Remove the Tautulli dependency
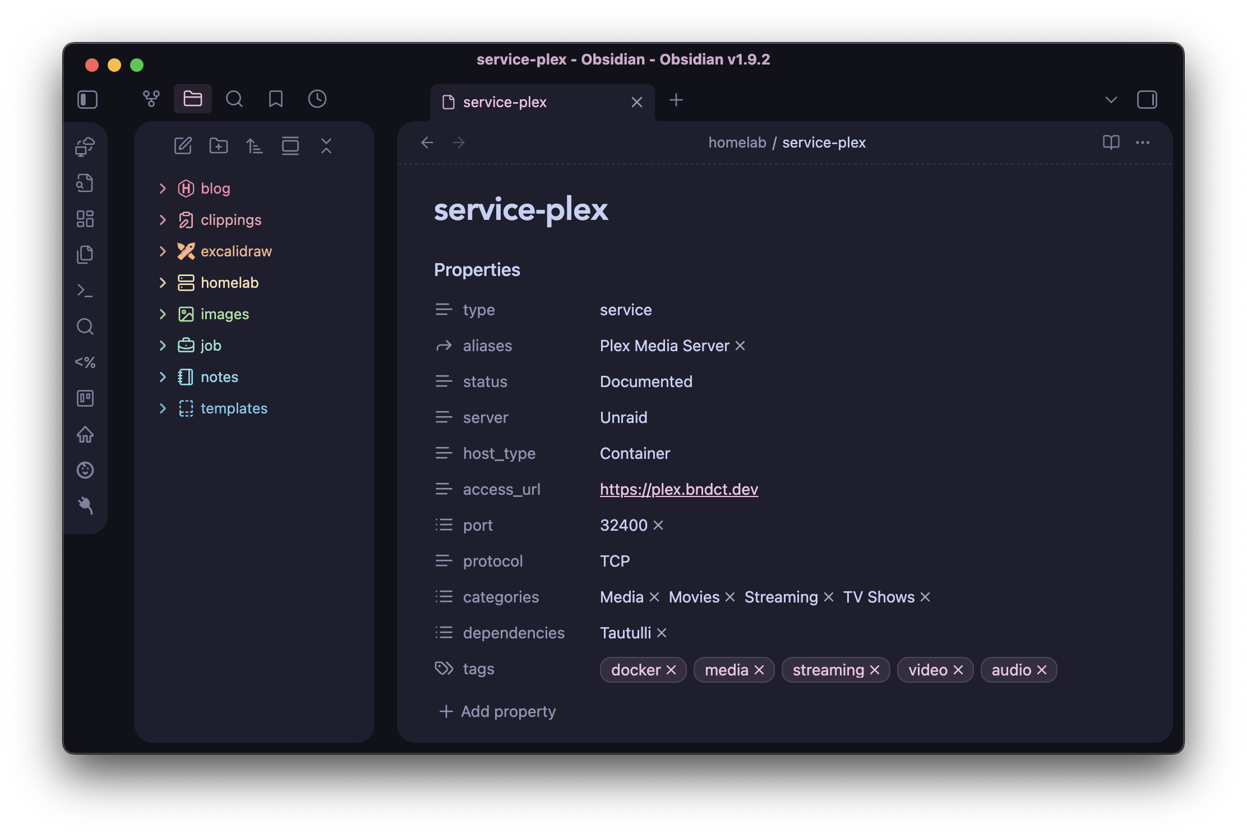This screenshot has width=1247, height=837. tap(662, 633)
